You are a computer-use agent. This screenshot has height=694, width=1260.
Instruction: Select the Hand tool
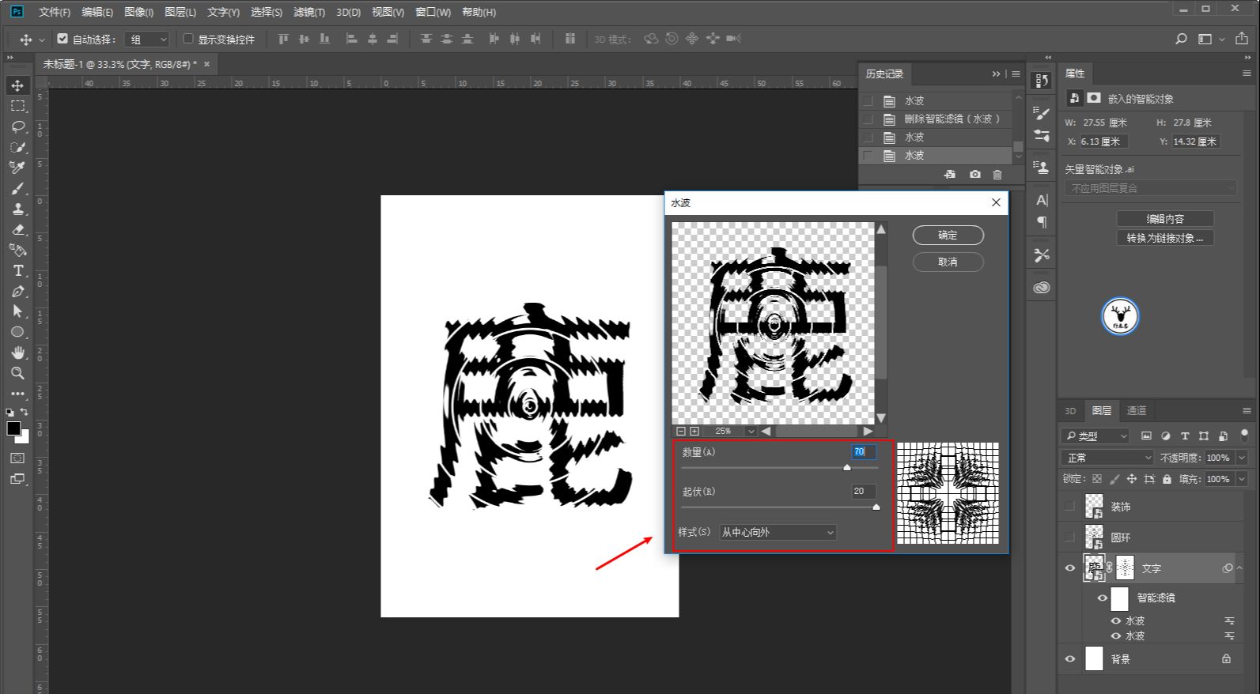[x=17, y=353]
